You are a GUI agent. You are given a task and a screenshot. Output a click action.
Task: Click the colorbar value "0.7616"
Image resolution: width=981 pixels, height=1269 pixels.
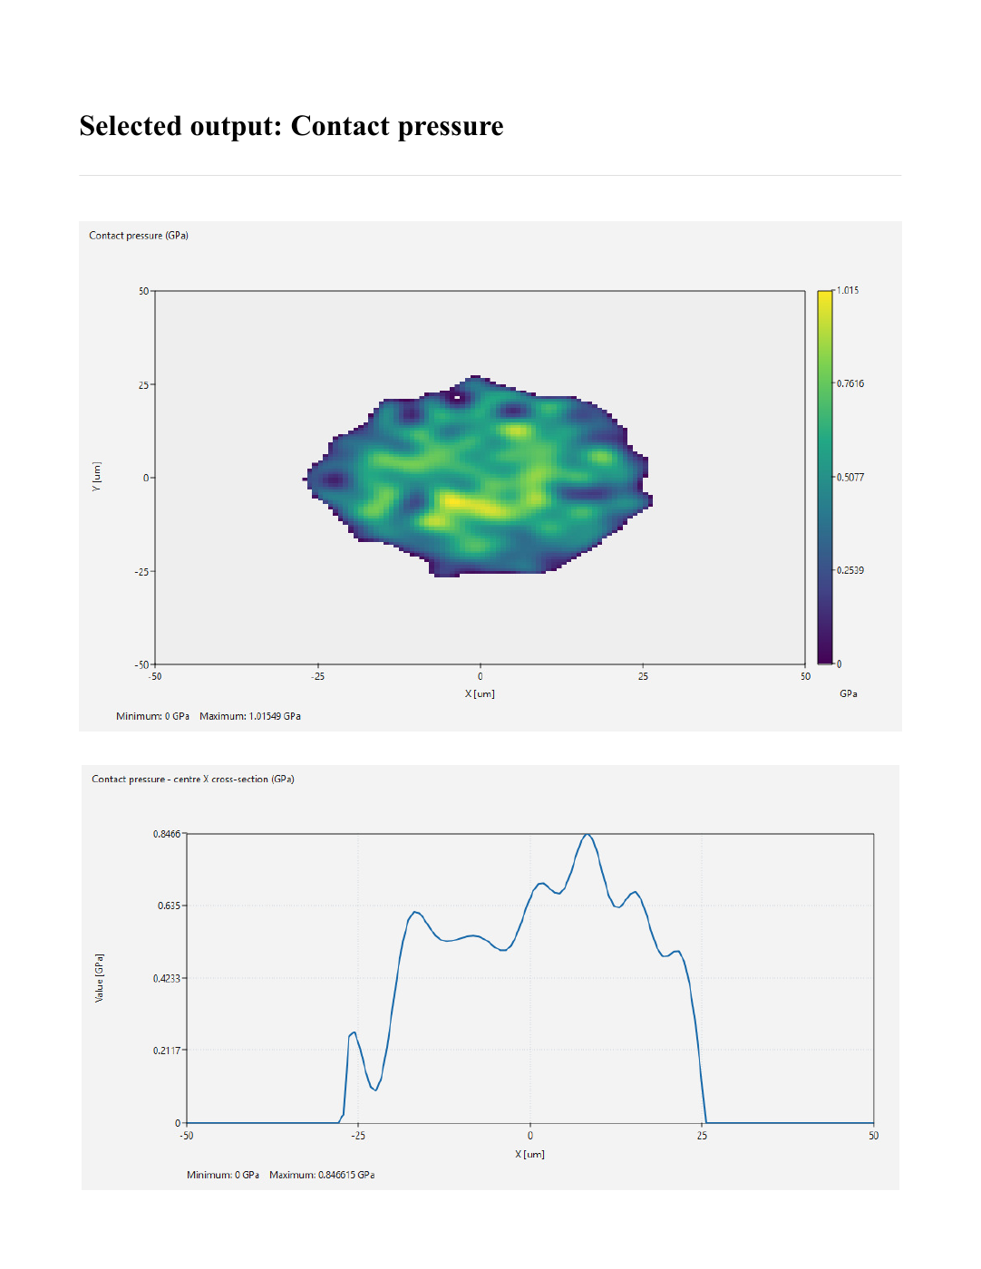tap(850, 384)
